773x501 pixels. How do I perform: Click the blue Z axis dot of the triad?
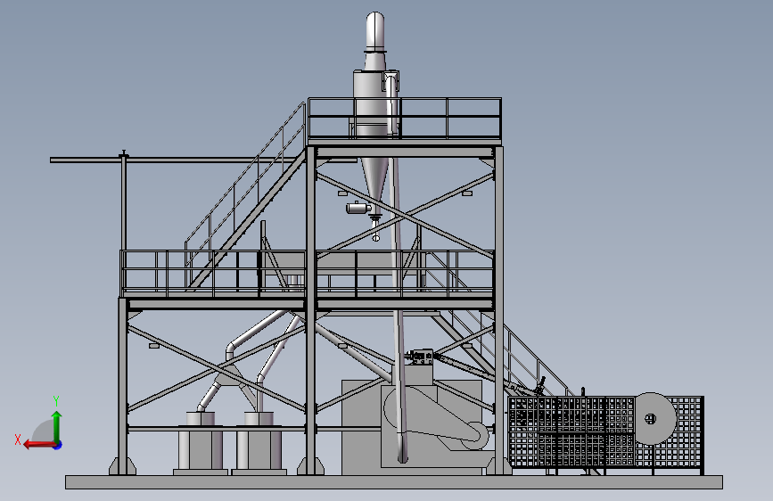tap(58, 445)
